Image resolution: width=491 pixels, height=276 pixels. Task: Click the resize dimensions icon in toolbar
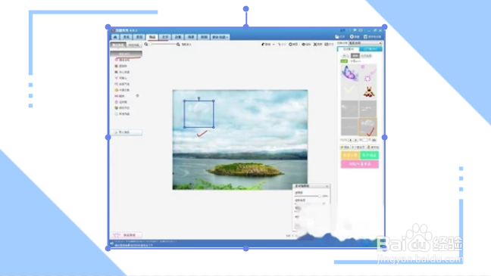point(327,45)
